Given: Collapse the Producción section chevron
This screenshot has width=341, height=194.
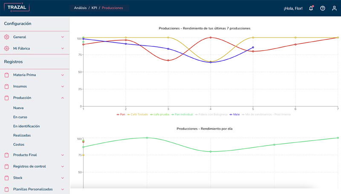Looking at the screenshot, I should [x=63, y=98].
